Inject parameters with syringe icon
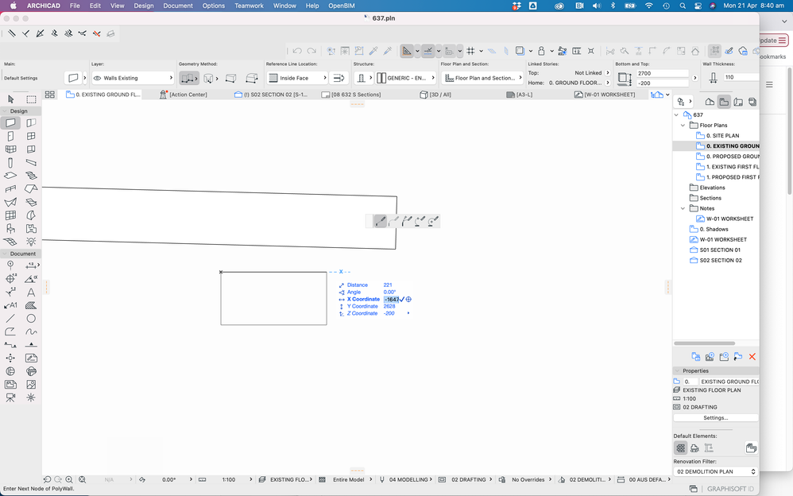Screen dimensions: 793x496 [x=388, y=51]
